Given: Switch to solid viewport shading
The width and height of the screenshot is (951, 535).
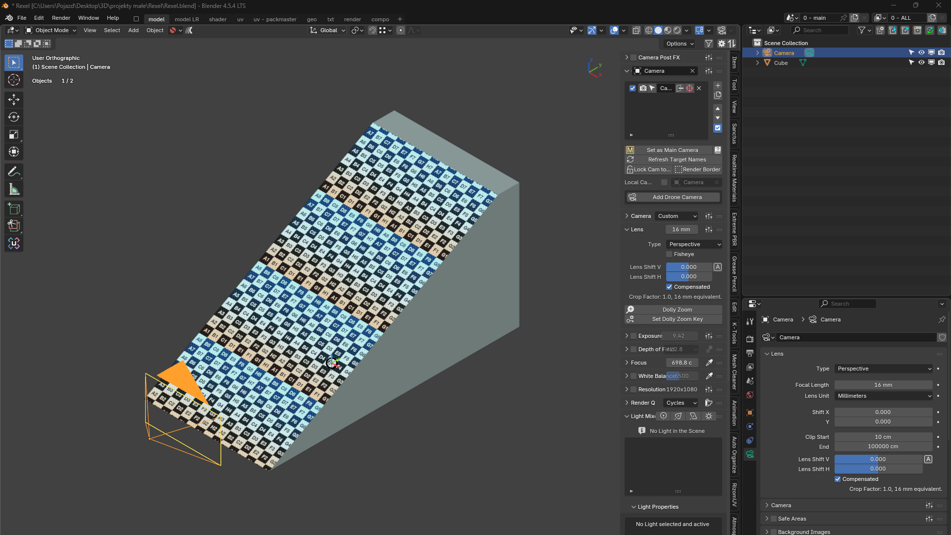Looking at the screenshot, I should click(658, 30).
